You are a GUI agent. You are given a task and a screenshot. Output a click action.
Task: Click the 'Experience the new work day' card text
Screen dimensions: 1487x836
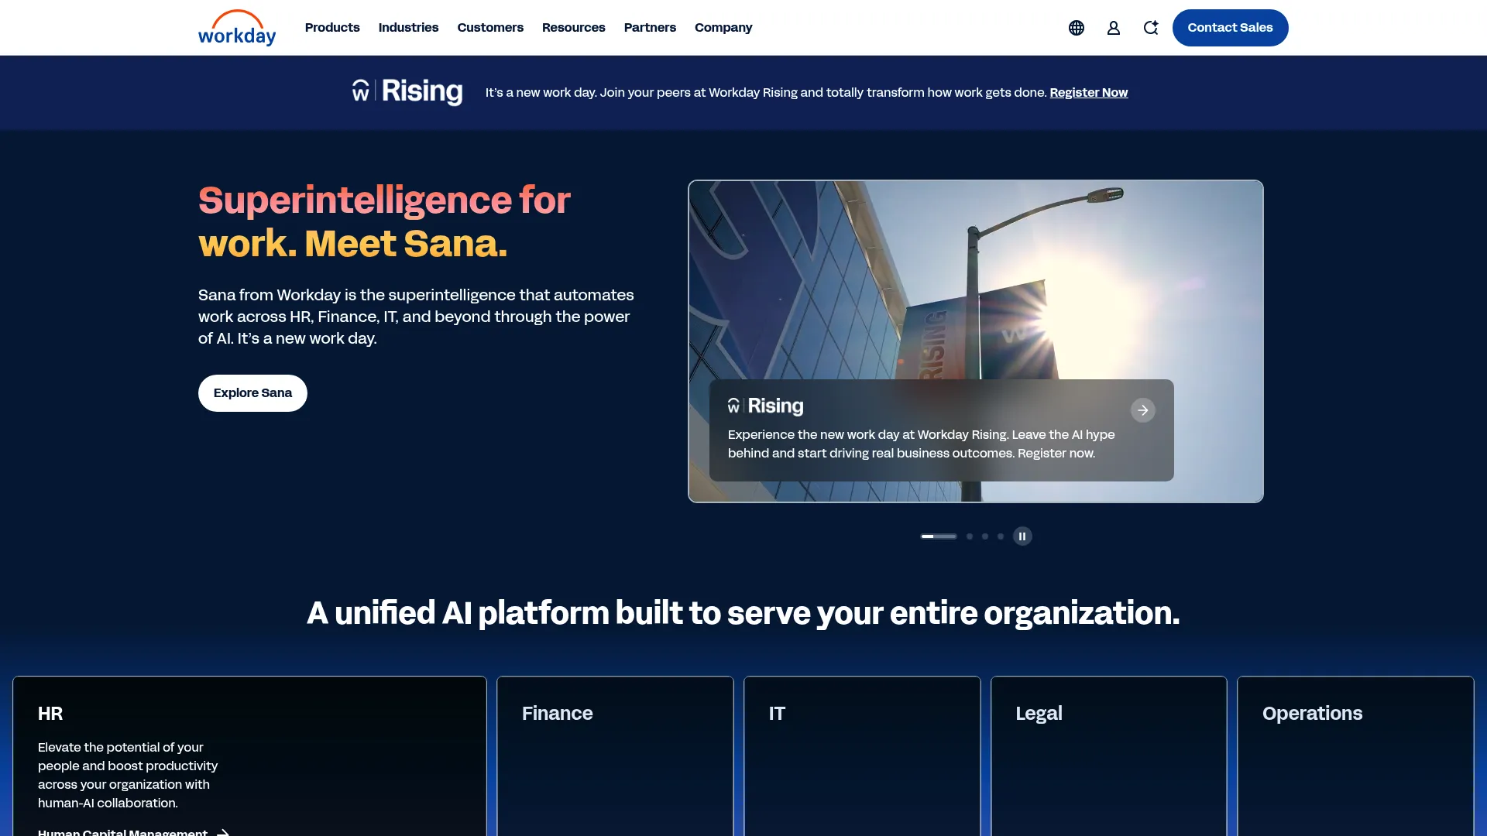click(922, 444)
